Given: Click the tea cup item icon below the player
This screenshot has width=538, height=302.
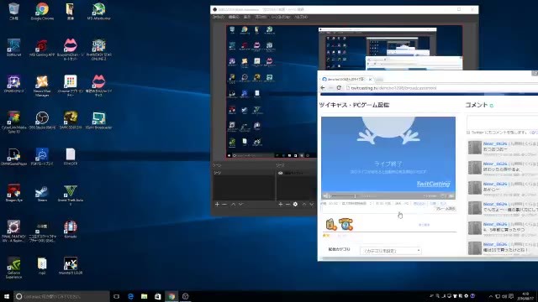Looking at the screenshot, I should pyautogui.click(x=330, y=224).
